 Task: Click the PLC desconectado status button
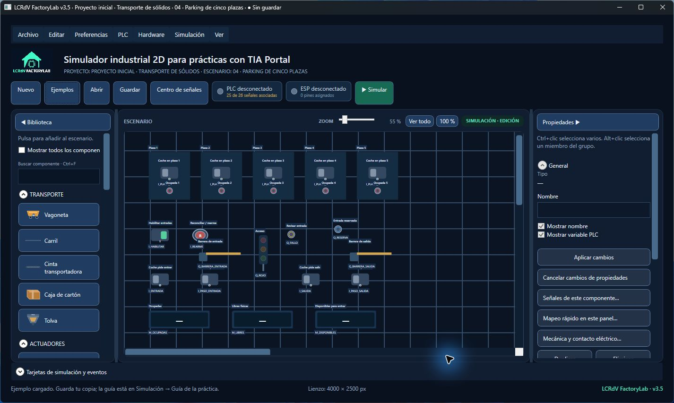[247, 92]
